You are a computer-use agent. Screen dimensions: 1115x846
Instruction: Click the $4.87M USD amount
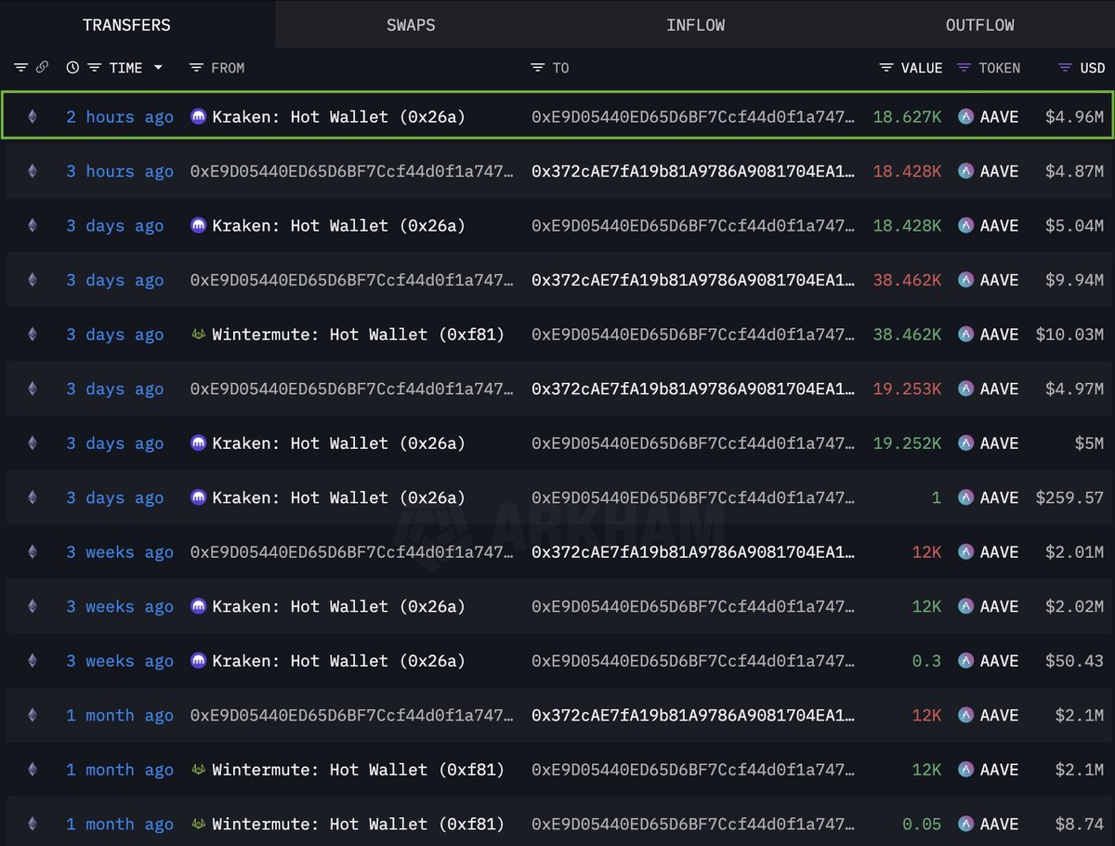click(x=1075, y=171)
